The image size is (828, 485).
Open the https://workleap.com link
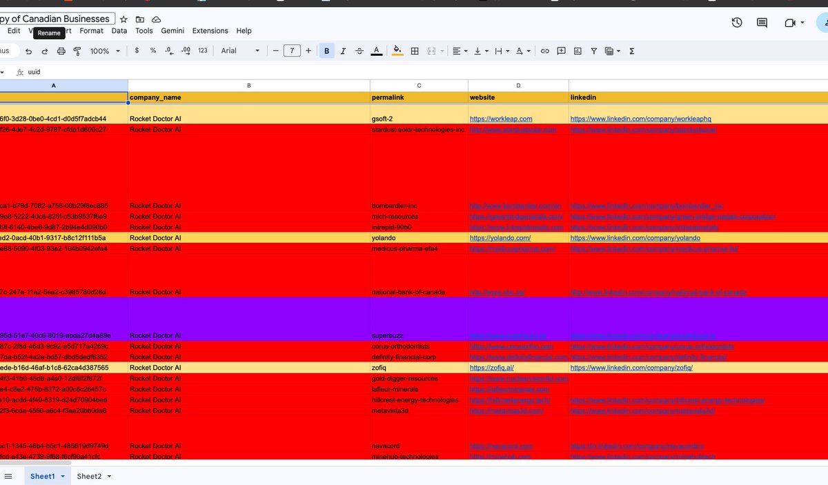point(501,119)
